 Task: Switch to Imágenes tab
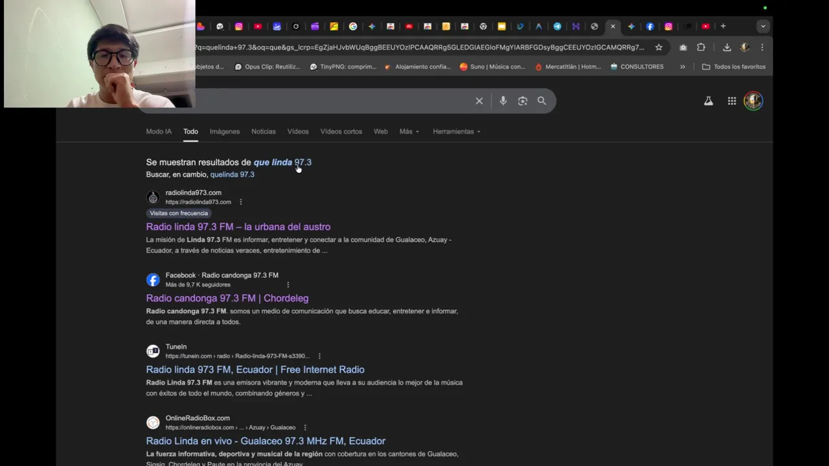[x=225, y=131]
